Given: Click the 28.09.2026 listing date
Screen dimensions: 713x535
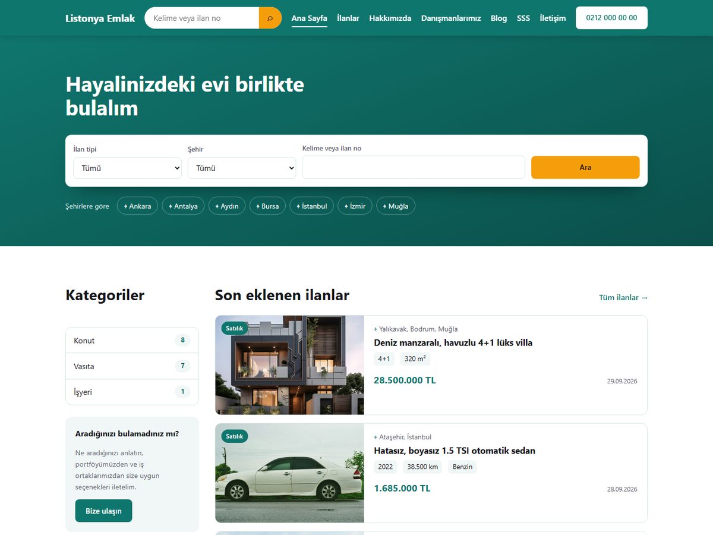Looking at the screenshot, I should (622, 489).
